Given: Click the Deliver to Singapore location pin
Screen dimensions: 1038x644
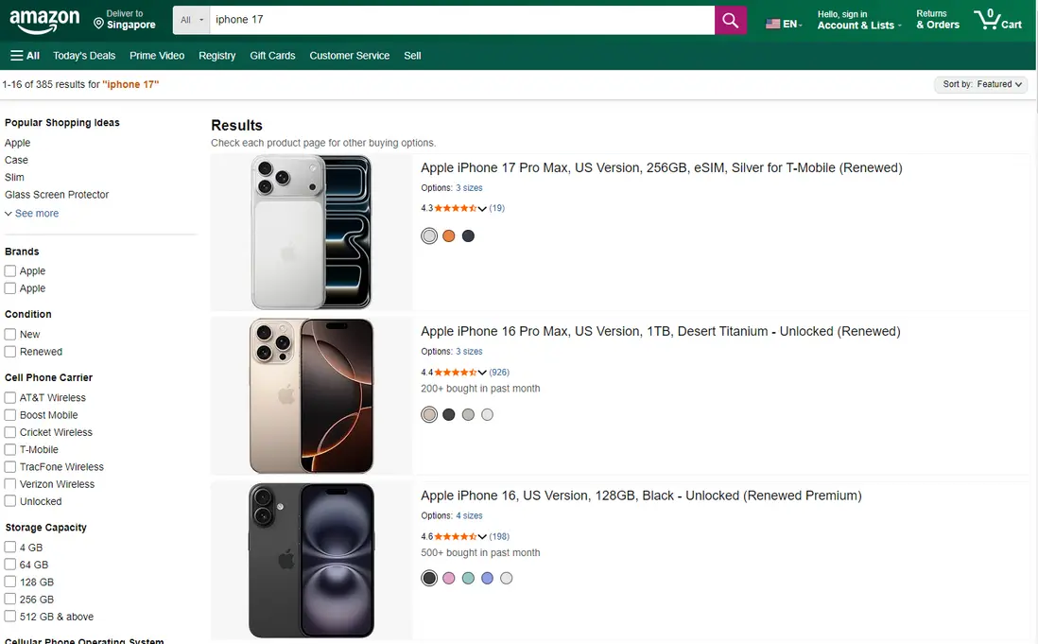Looking at the screenshot, I should point(99,21).
